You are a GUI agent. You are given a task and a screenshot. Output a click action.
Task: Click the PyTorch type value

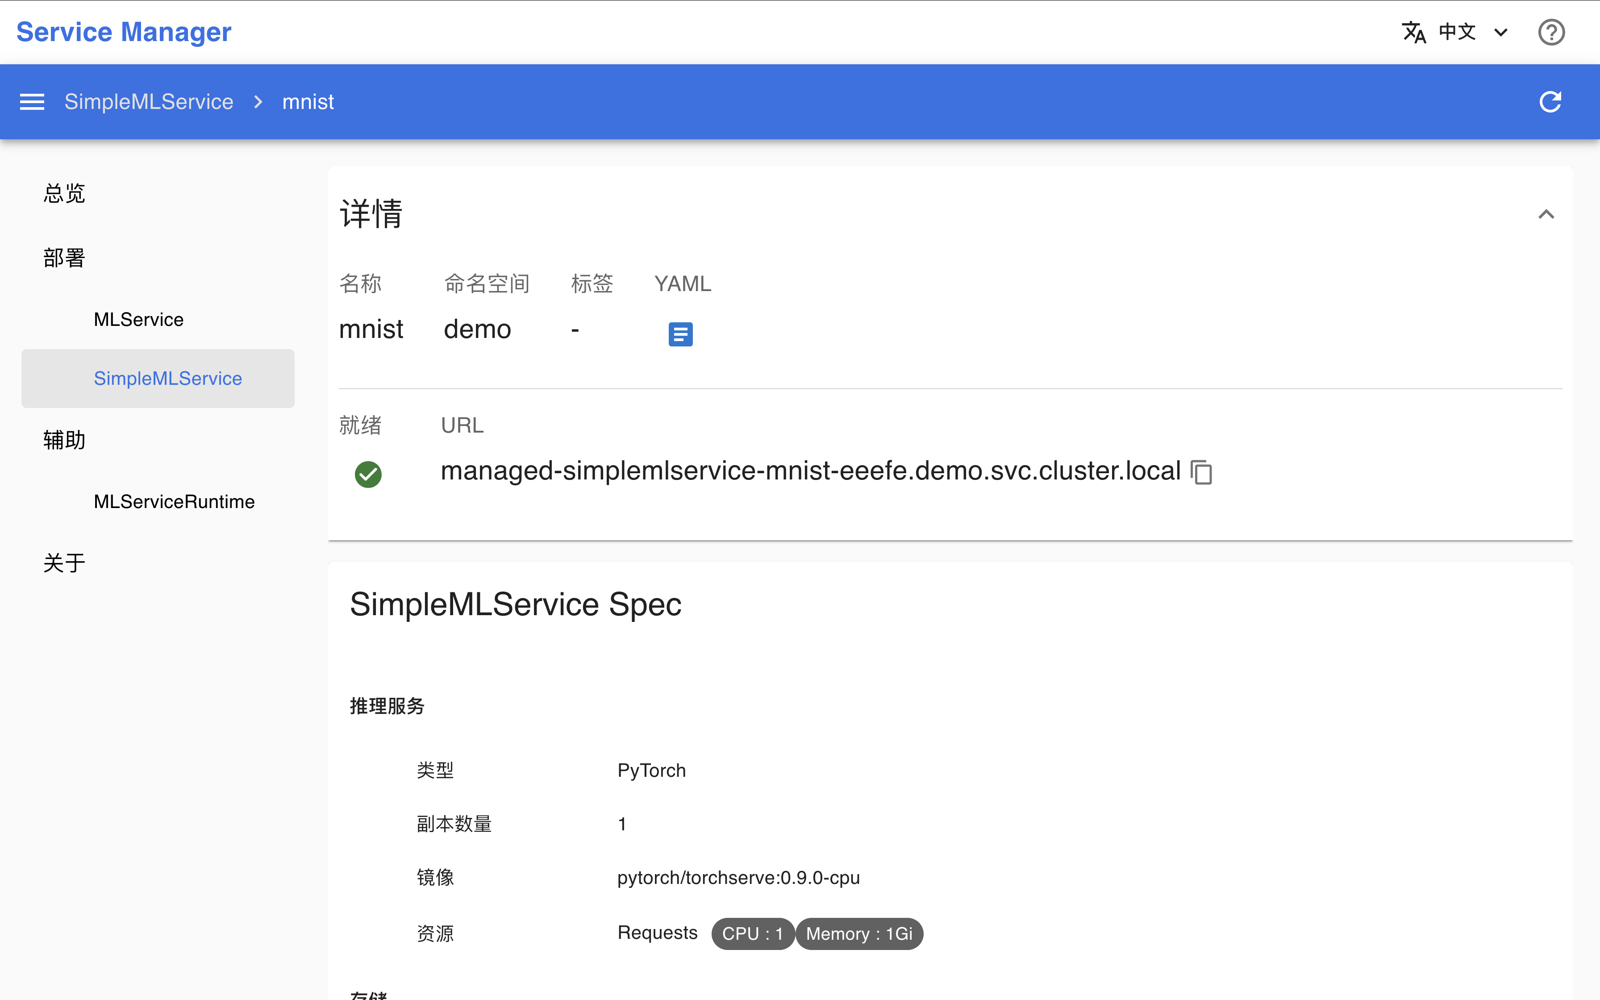[652, 771]
